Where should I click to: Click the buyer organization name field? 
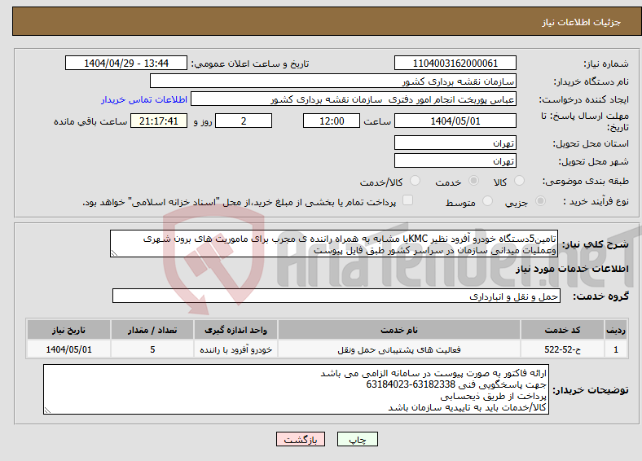[333, 81]
